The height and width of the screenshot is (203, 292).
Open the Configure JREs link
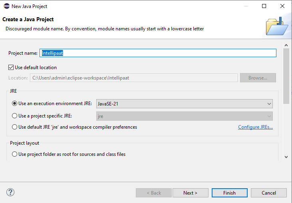point(255,127)
